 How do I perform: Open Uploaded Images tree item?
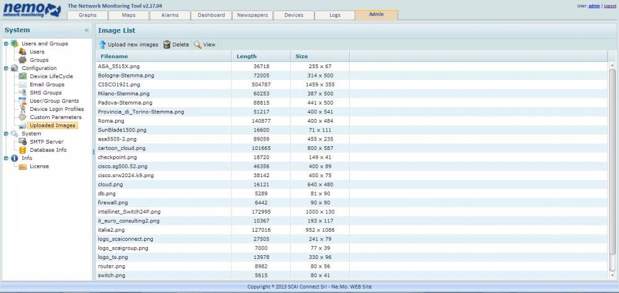pyautogui.click(x=53, y=125)
